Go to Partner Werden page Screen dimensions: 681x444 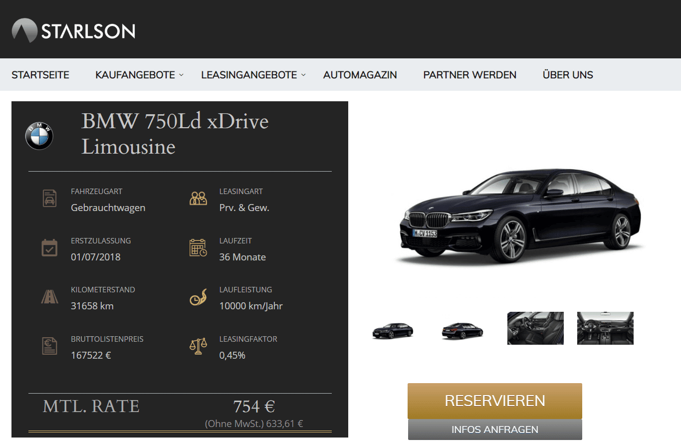click(470, 75)
